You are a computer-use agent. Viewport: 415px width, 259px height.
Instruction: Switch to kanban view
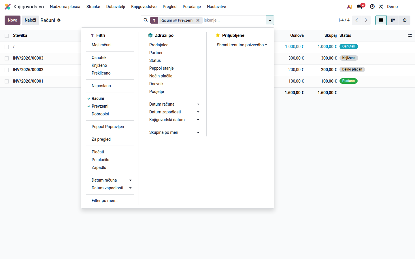pos(393,20)
